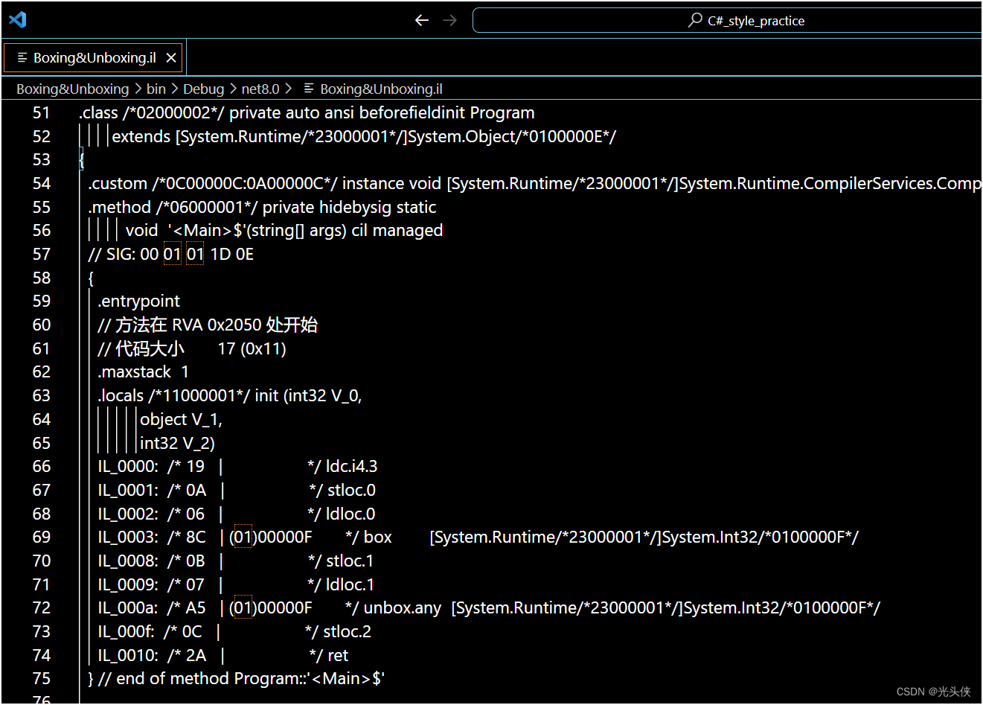The height and width of the screenshot is (705, 983).
Task: Select the Boxing&Unboxing.il tab
Action: click(94, 57)
